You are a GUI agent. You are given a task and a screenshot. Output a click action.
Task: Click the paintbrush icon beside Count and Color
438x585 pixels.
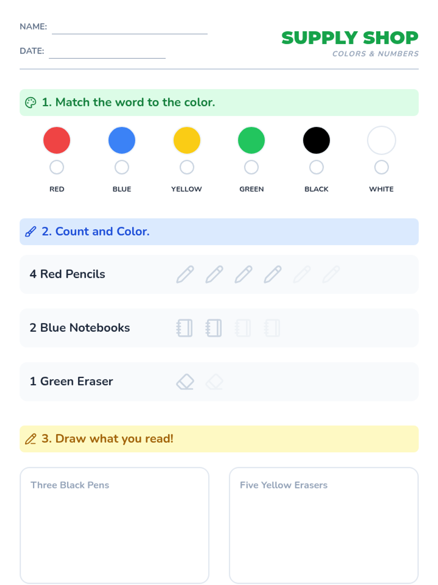(x=31, y=232)
